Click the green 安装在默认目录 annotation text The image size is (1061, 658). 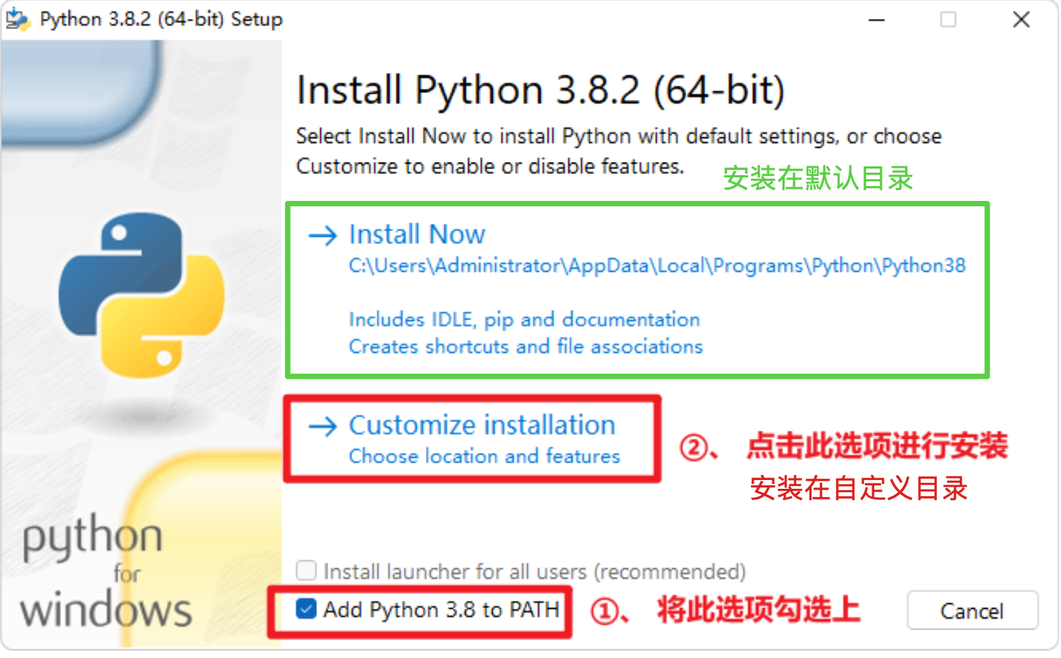(x=817, y=179)
